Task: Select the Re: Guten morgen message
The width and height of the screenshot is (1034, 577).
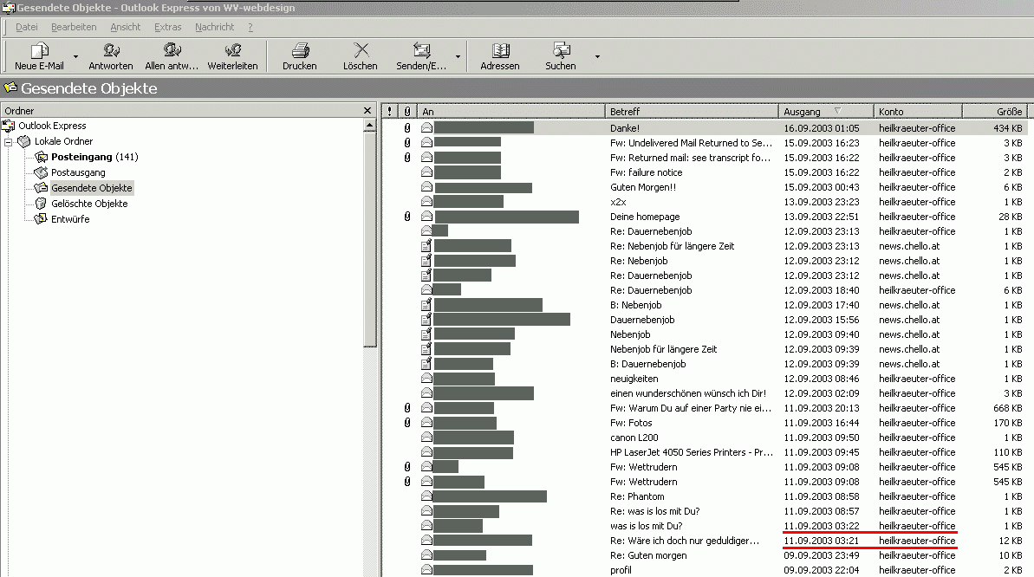Action: pos(705,555)
